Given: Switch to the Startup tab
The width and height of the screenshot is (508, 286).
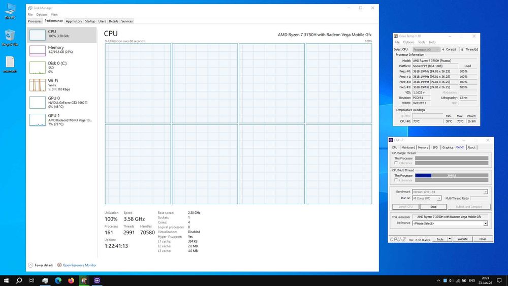Looking at the screenshot, I should point(90,21).
